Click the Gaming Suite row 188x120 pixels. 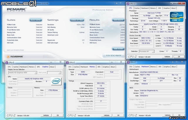click(x=25, y=32)
